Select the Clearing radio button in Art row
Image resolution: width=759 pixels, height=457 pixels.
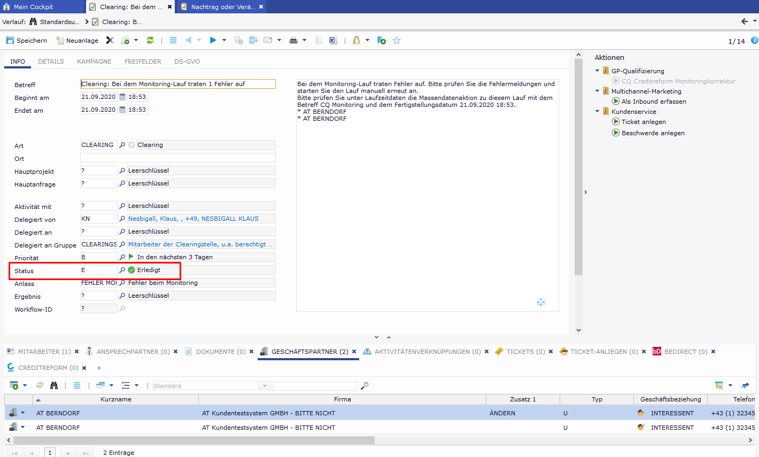pos(131,145)
